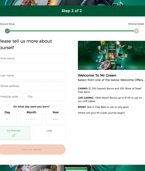Click the Step 2 of 2 header

72,11
